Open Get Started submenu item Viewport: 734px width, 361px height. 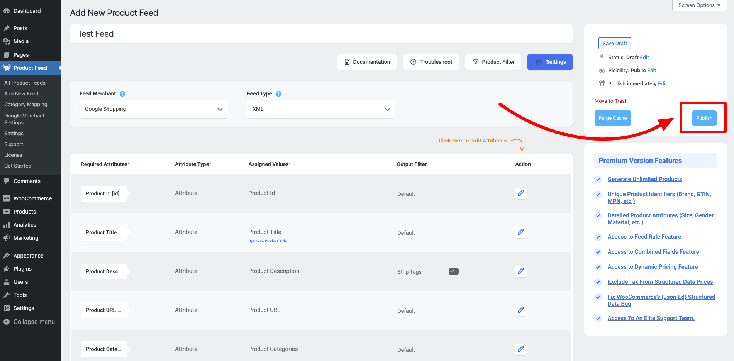(18, 166)
